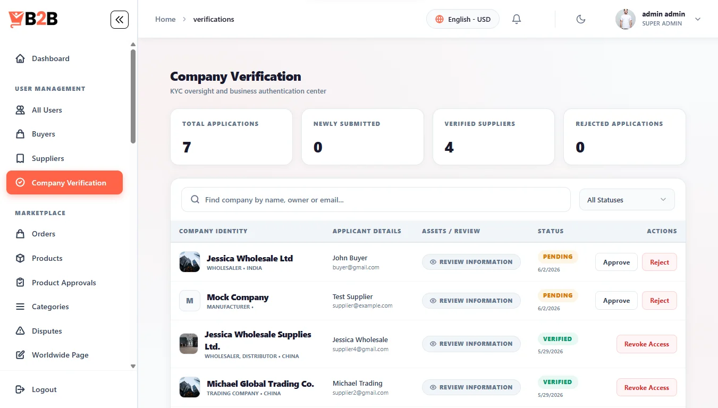Click the Total Applications card
This screenshot has width=718, height=408.
click(231, 137)
